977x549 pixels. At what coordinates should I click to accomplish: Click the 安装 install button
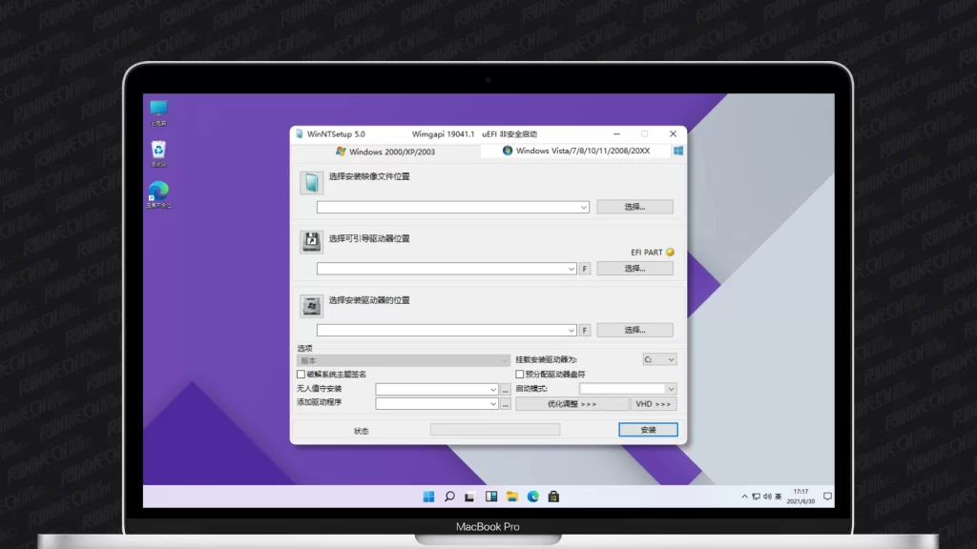[x=648, y=430]
